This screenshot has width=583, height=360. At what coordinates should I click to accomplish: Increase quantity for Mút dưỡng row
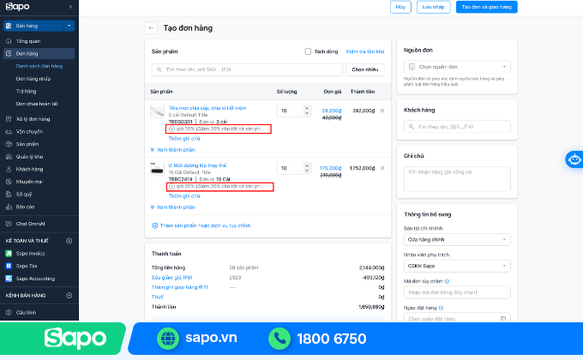[x=307, y=165]
